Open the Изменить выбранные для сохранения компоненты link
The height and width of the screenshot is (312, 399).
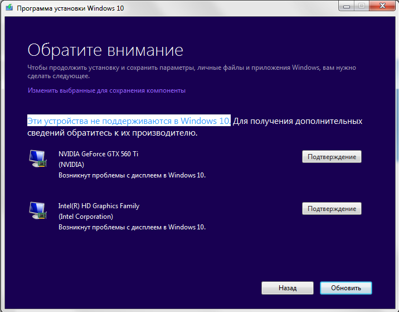(106, 90)
